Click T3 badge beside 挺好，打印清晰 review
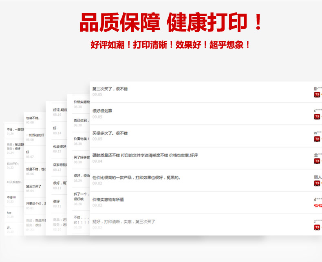Viewport: 322px width, 262px height. coord(317,227)
